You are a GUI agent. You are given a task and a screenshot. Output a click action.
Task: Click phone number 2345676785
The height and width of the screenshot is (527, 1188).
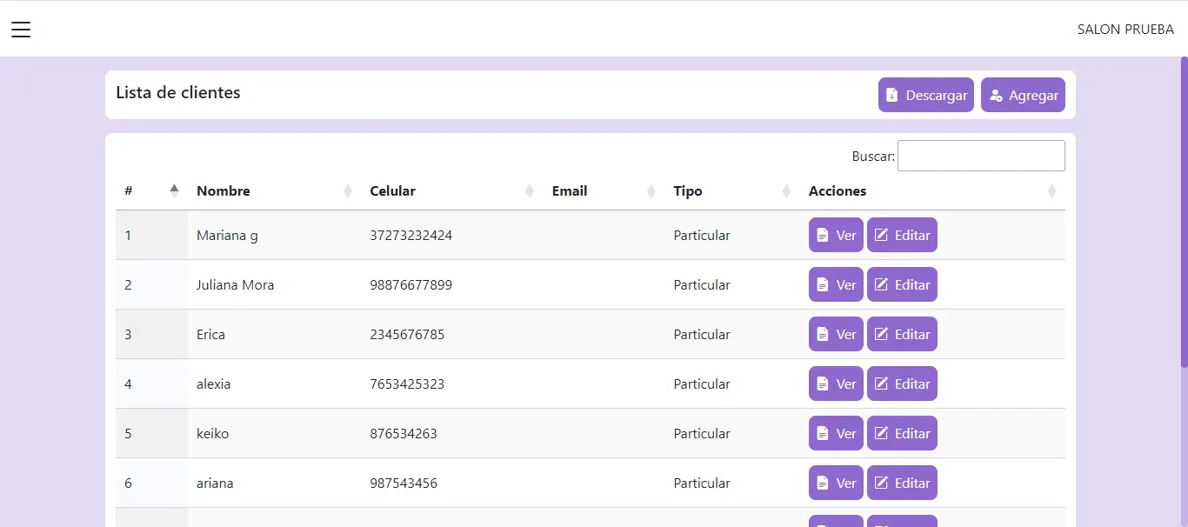click(407, 335)
